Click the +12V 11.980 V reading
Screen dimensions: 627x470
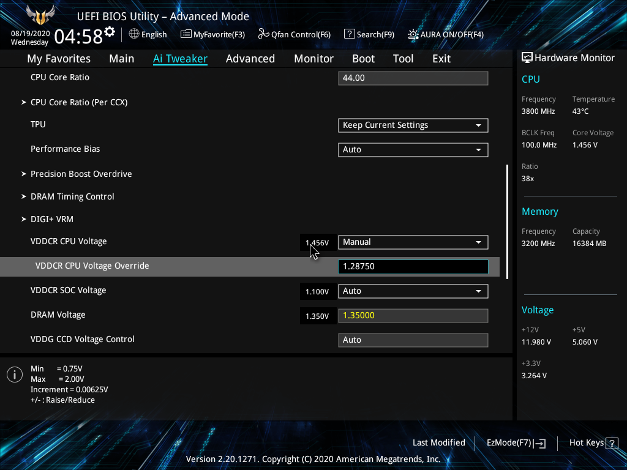point(536,342)
